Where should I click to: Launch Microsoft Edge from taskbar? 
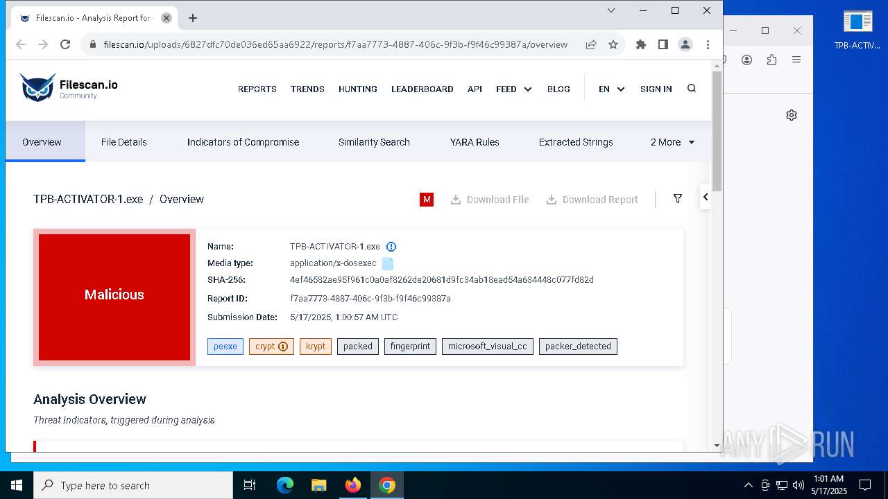coord(285,485)
